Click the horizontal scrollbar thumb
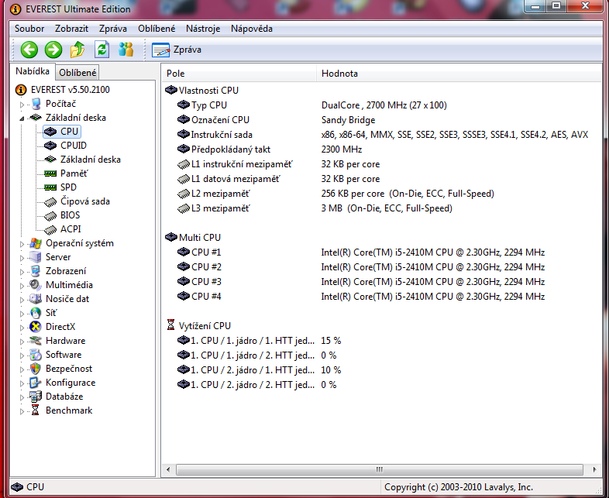 pyautogui.click(x=380, y=469)
